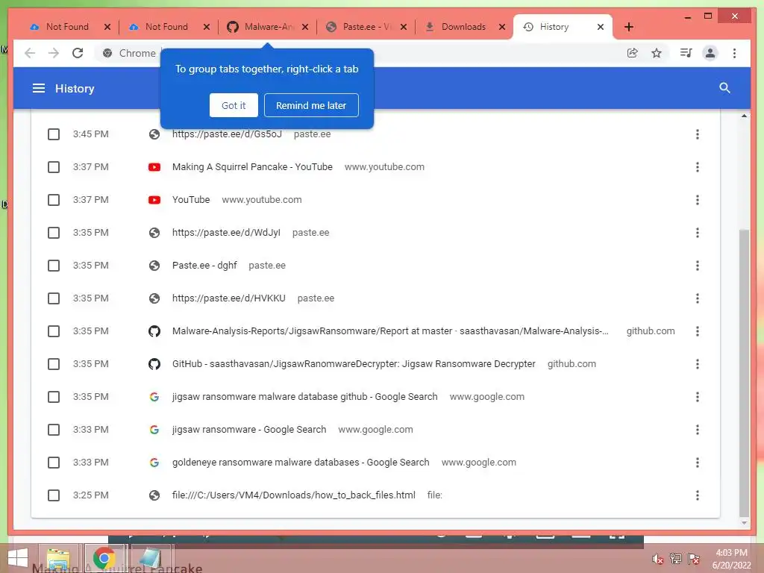Open File Explorer from the taskbar
This screenshot has height=573, width=764.
pos(58,558)
